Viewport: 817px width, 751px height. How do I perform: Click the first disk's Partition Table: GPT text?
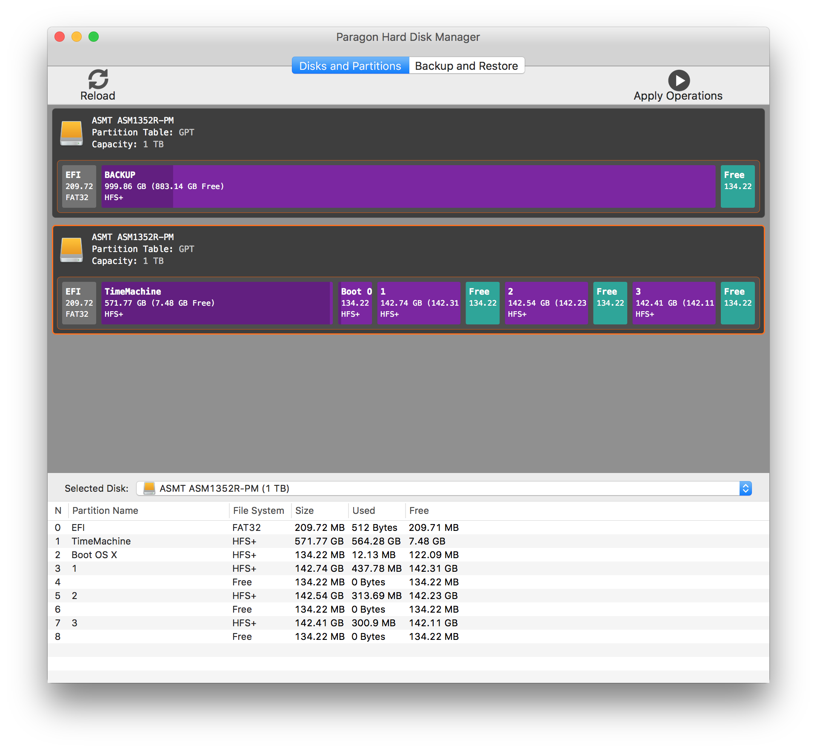coord(143,132)
